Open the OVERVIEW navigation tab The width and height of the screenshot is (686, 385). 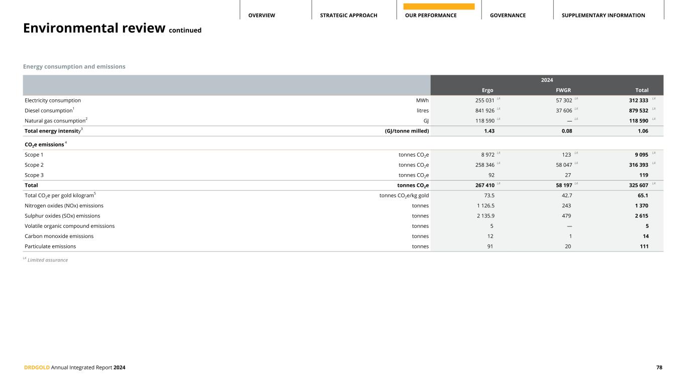(261, 16)
